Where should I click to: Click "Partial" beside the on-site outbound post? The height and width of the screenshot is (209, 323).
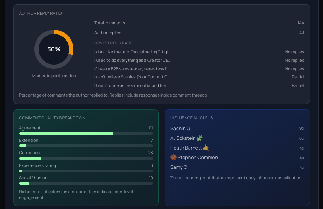pos(298,85)
